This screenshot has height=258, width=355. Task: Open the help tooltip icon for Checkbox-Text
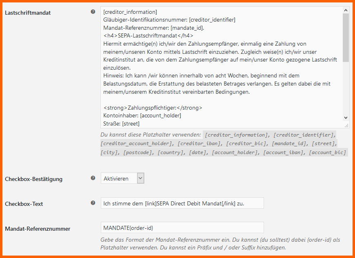tap(93, 203)
